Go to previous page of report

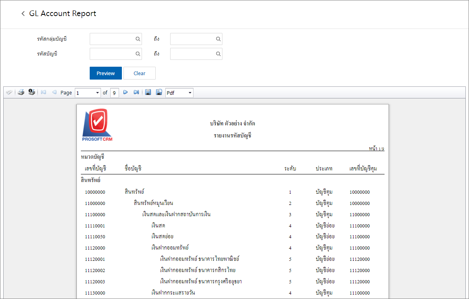point(54,92)
